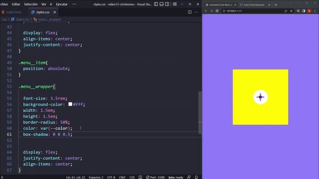View site information icon in address bar
Viewport: 319px width, 179px height.
[224, 11]
